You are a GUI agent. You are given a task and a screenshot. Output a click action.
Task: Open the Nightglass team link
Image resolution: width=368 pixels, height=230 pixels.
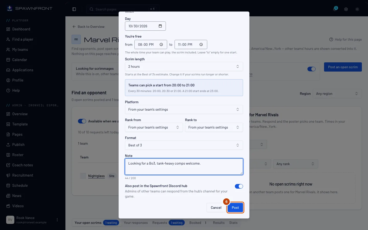pyautogui.click(x=96, y=176)
